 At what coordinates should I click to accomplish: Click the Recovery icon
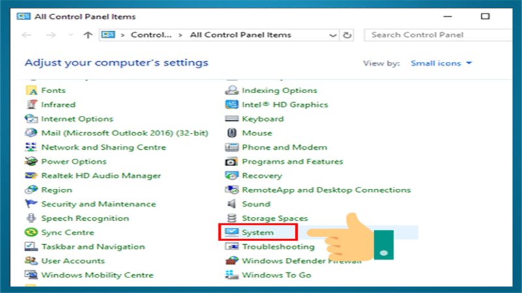(x=232, y=176)
